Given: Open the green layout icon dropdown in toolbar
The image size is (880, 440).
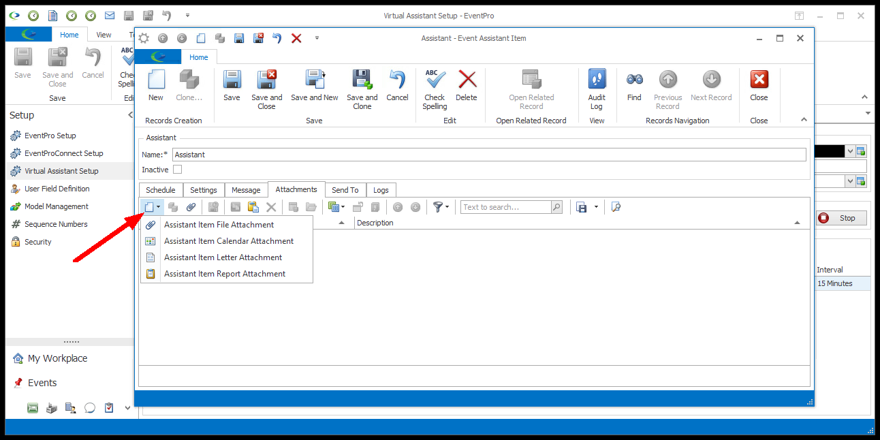Looking at the screenshot, I should click(343, 207).
